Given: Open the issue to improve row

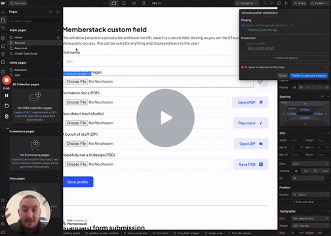Looking at the screenshot, I should [x=284, y=68].
